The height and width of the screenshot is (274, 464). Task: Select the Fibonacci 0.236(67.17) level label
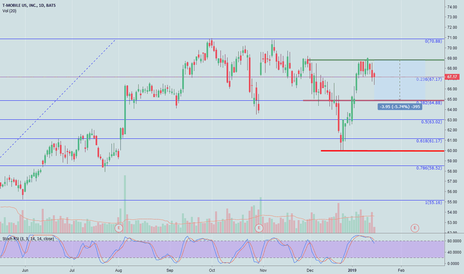click(429, 79)
